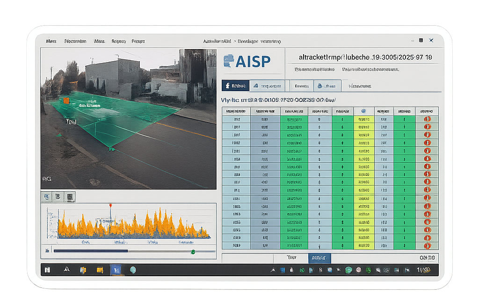479x308 pixels.
Task: Click the red marker at the top of the chart
Action: tap(110, 206)
